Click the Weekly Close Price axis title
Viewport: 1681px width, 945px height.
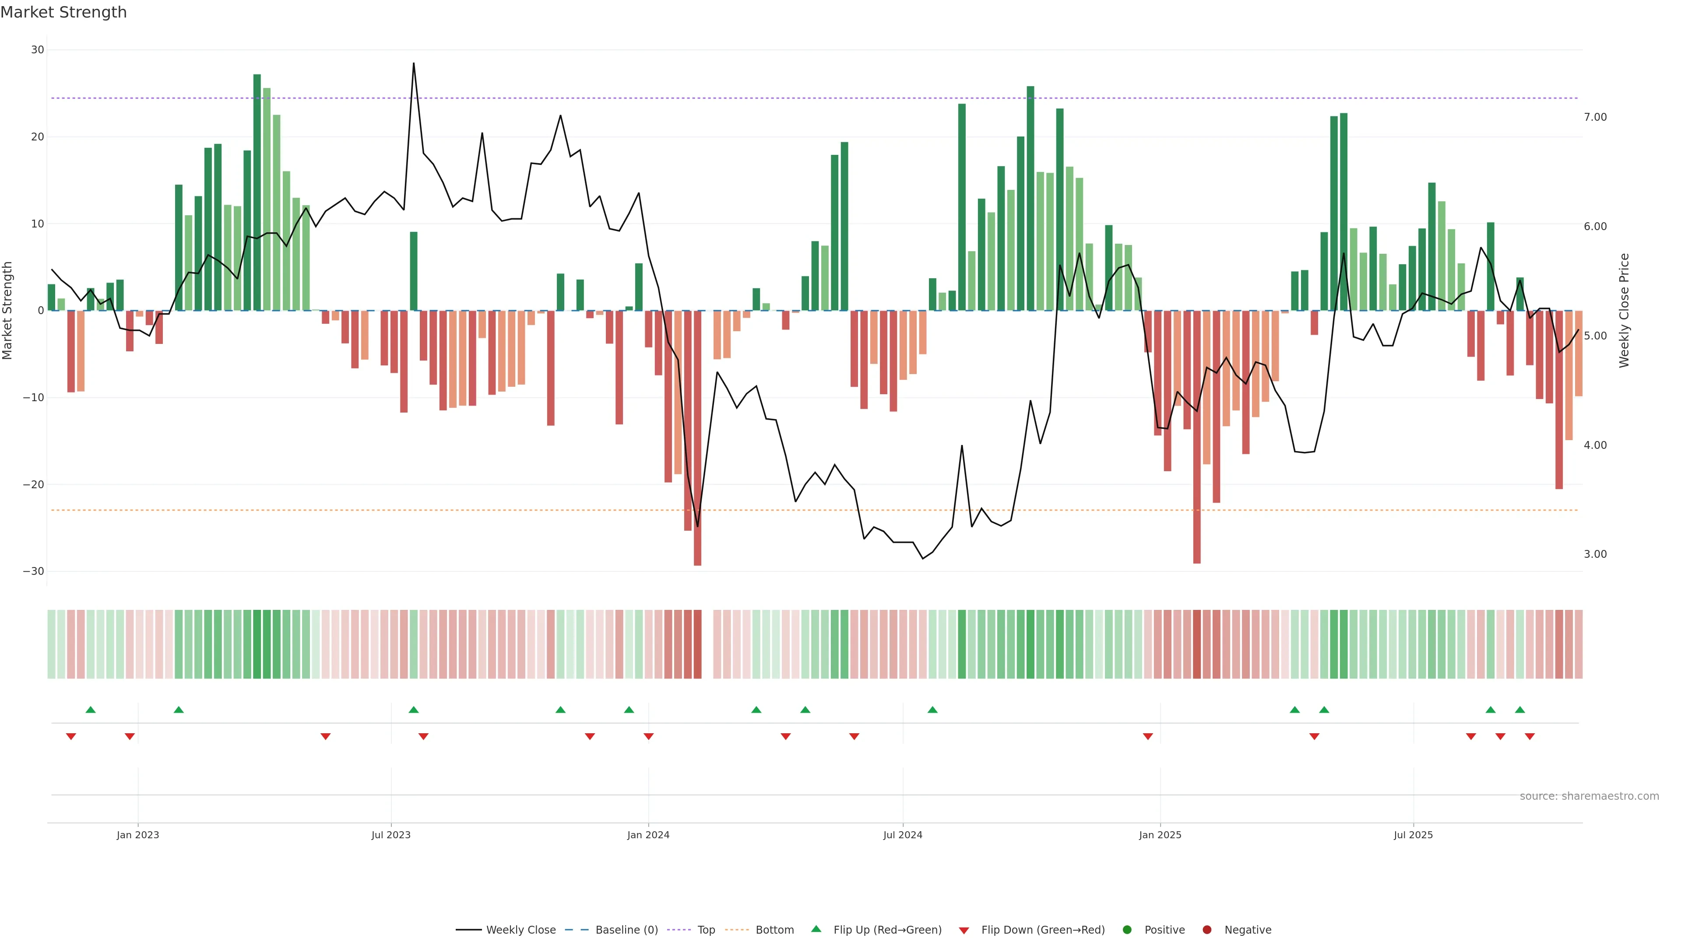click(x=1624, y=311)
